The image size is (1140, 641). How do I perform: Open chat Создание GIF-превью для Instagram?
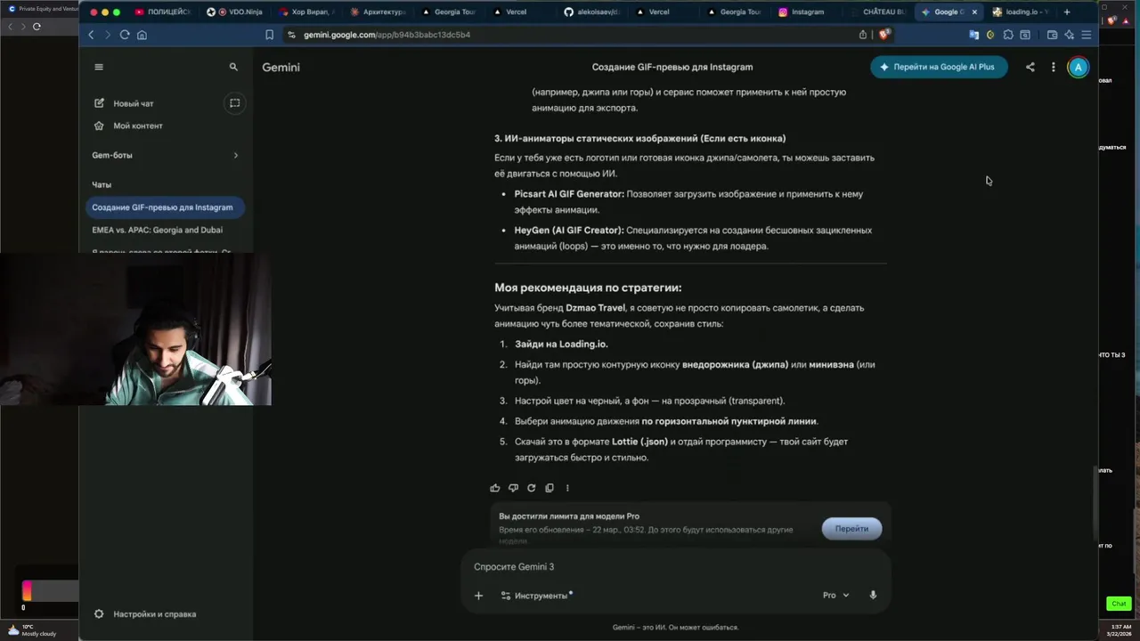pos(165,207)
